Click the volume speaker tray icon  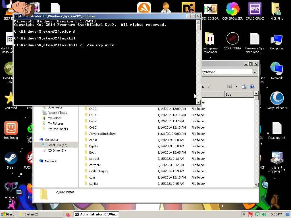click(264, 214)
